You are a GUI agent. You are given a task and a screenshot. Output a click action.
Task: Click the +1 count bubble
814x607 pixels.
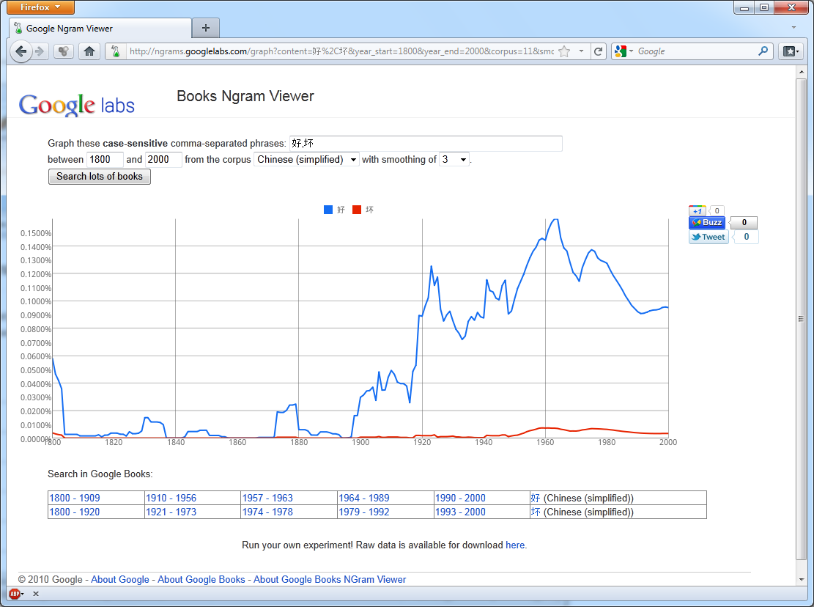pyautogui.click(x=717, y=211)
